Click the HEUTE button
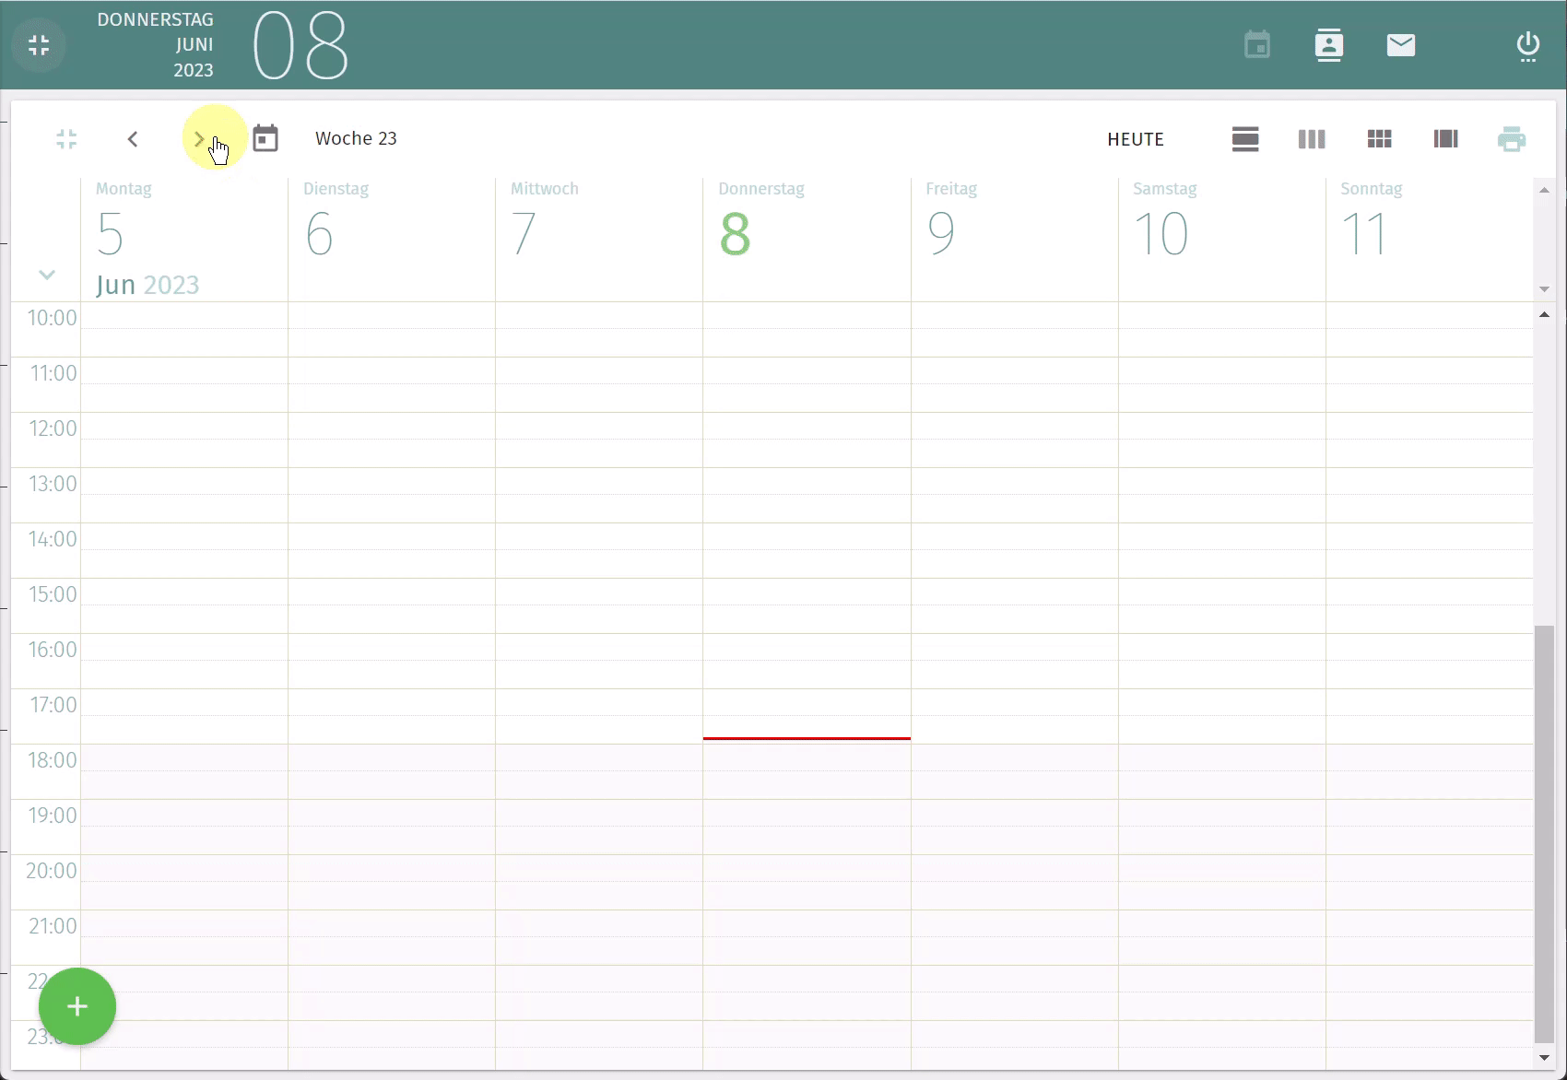The width and height of the screenshot is (1567, 1080). (1135, 139)
